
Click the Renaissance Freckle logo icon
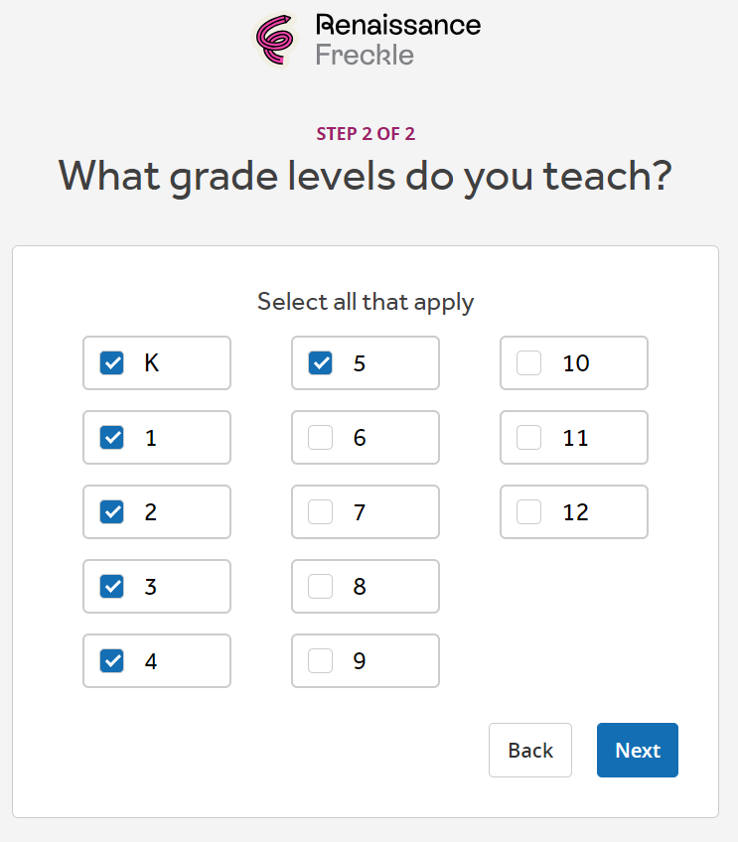(277, 39)
